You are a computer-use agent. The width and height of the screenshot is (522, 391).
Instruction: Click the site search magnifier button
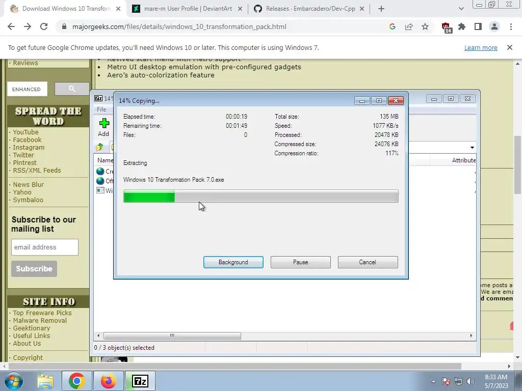pyautogui.click(x=72, y=89)
